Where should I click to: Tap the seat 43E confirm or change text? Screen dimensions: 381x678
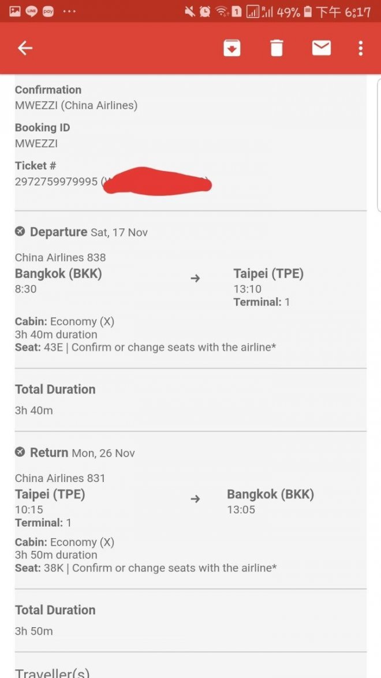click(x=145, y=347)
